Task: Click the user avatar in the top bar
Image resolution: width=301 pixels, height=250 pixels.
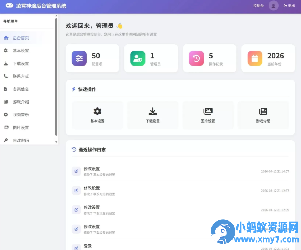Action: [x=273, y=6]
